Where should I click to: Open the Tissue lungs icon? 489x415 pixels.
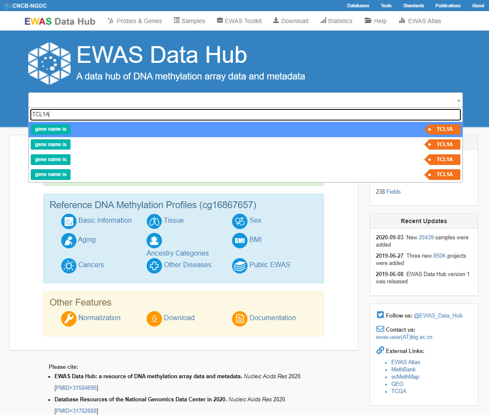coord(154,221)
